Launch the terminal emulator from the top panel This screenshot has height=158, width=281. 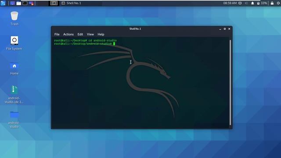pyautogui.click(x=25, y=3)
